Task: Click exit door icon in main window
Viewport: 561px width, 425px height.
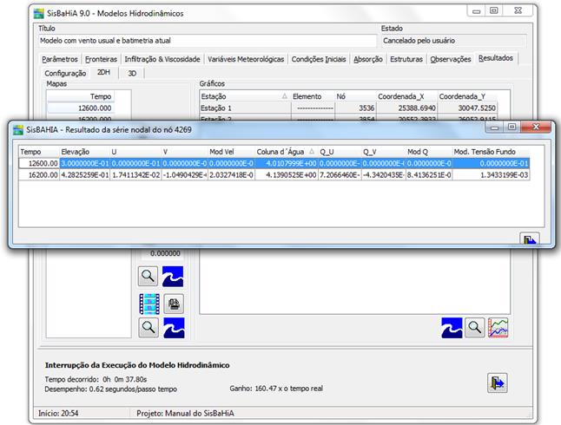Action: [498, 382]
